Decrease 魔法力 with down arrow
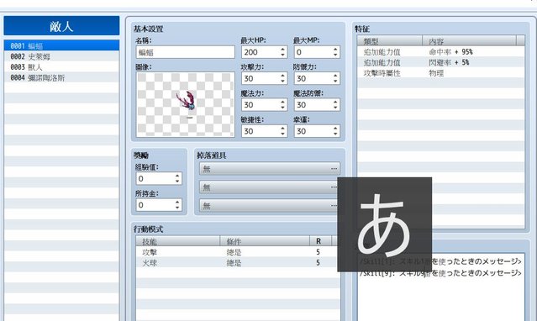The image size is (537, 321). 283,108
